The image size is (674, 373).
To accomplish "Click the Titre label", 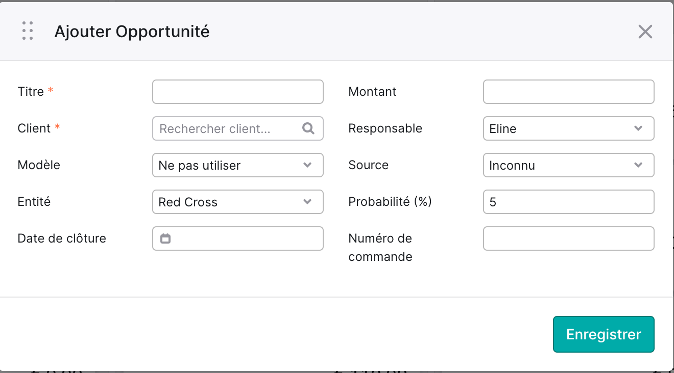I will coord(31,92).
